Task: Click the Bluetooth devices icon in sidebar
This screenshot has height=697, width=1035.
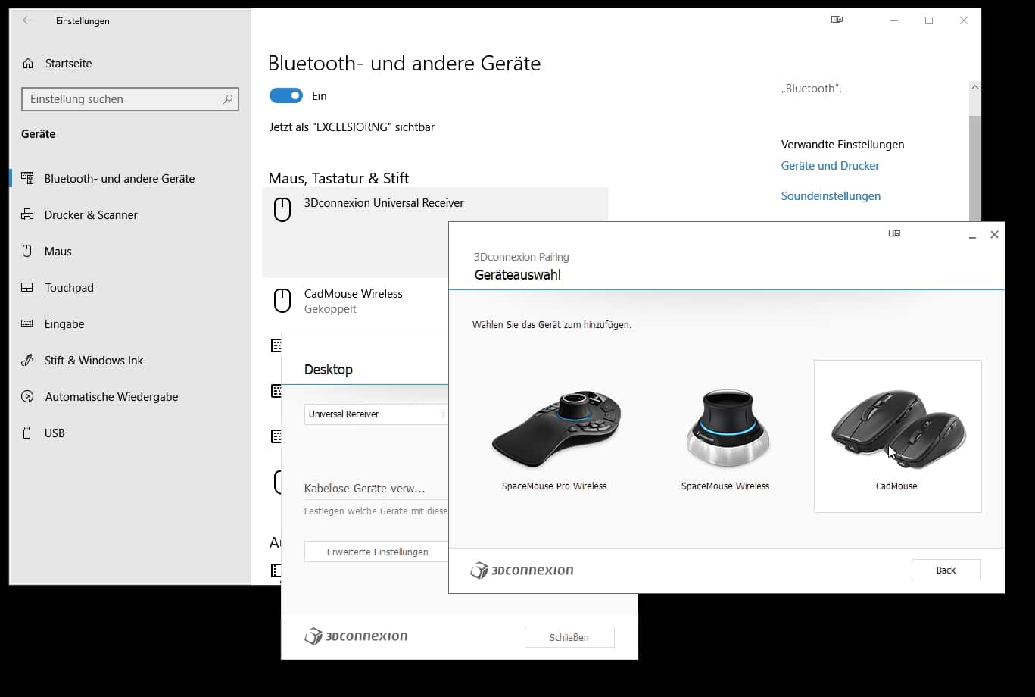Action: click(27, 178)
